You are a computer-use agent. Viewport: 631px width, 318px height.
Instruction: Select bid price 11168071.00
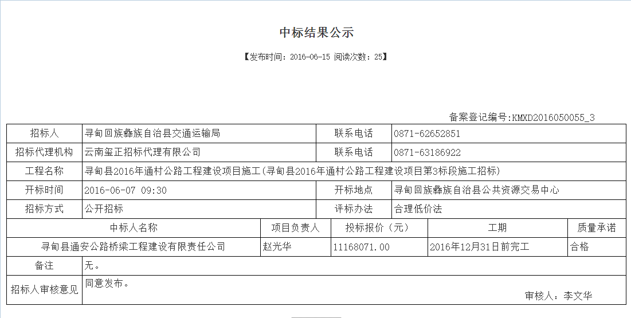362,247
